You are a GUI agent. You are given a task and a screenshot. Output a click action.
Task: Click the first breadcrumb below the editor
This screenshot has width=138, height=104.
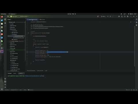pyautogui.click(x=31, y=71)
